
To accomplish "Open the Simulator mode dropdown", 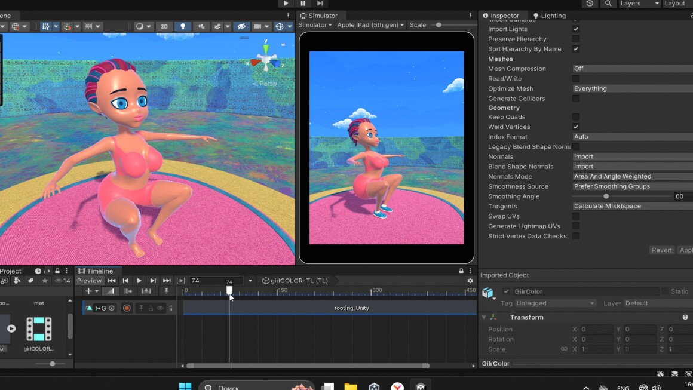I will (x=315, y=25).
